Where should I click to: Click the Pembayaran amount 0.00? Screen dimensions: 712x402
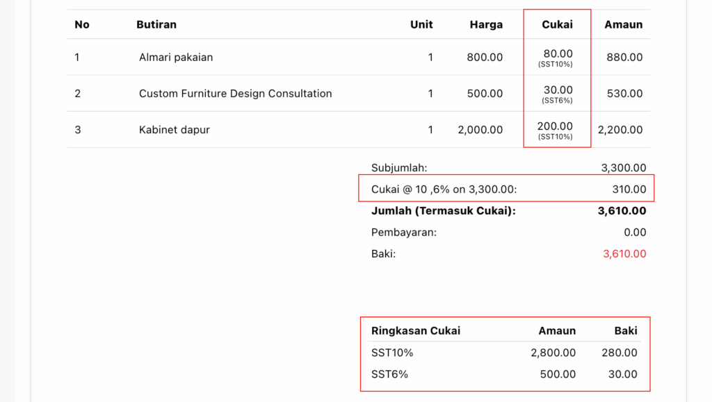[635, 233]
